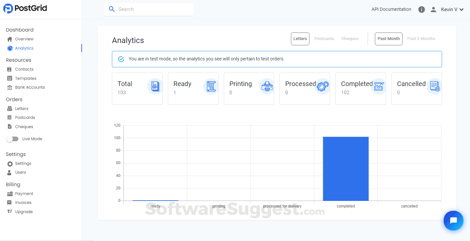Click the chat bubble support icon
The height and width of the screenshot is (241, 470).
click(x=453, y=221)
